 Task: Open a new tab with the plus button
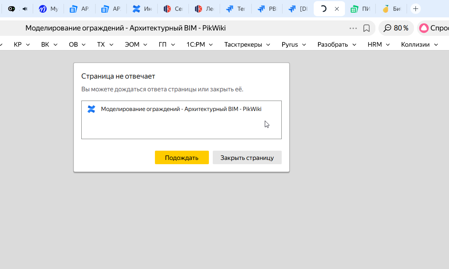click(x=415, y=9)
